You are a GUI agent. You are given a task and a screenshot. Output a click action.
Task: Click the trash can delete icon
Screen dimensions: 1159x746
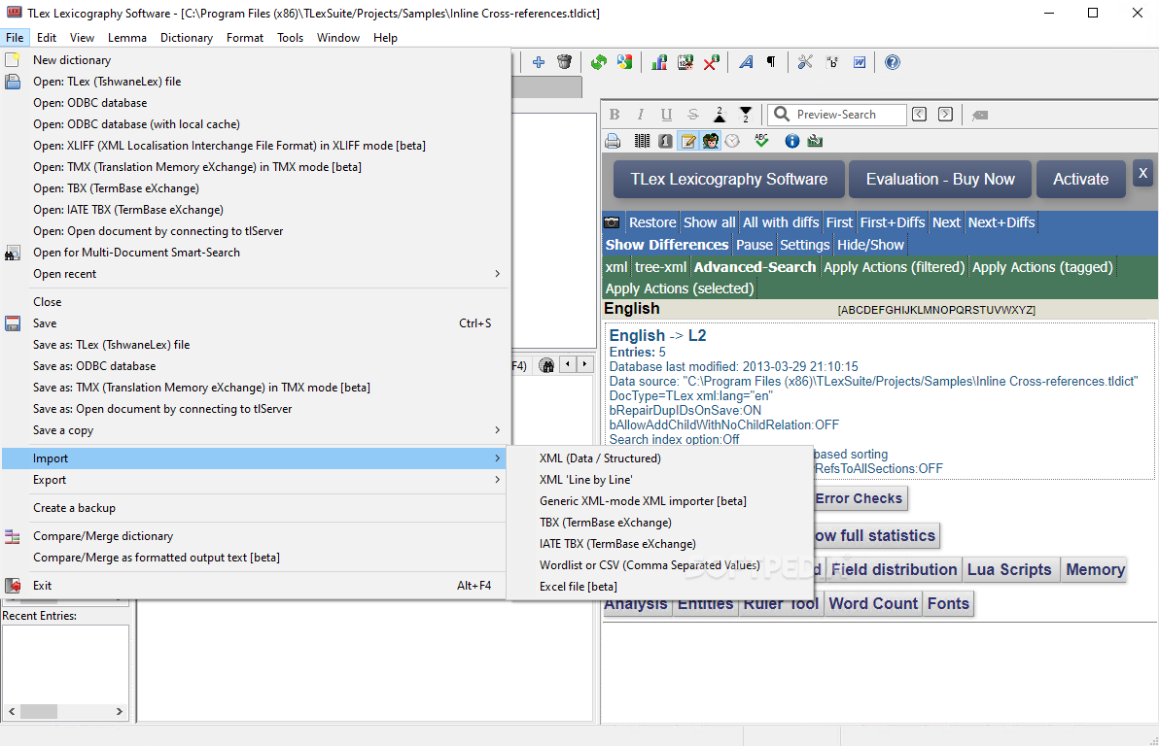point(564,62)
